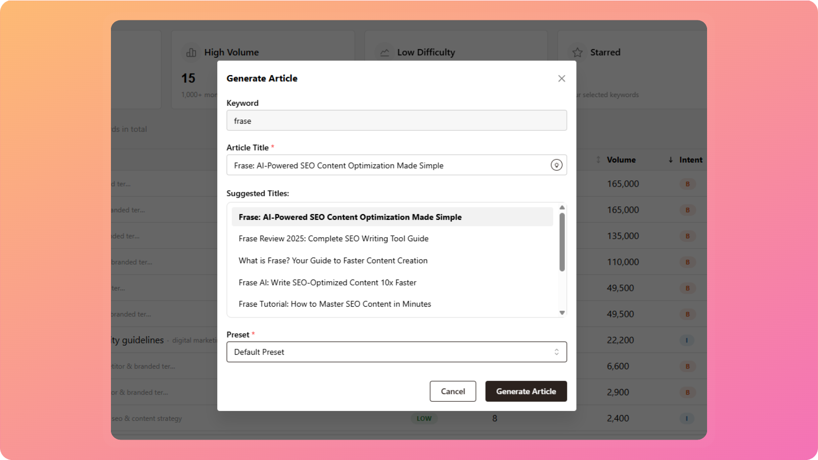Select 'Frase Review 2025' suggested title
This screenshot has width=818, height=460.
click(333, 239)
